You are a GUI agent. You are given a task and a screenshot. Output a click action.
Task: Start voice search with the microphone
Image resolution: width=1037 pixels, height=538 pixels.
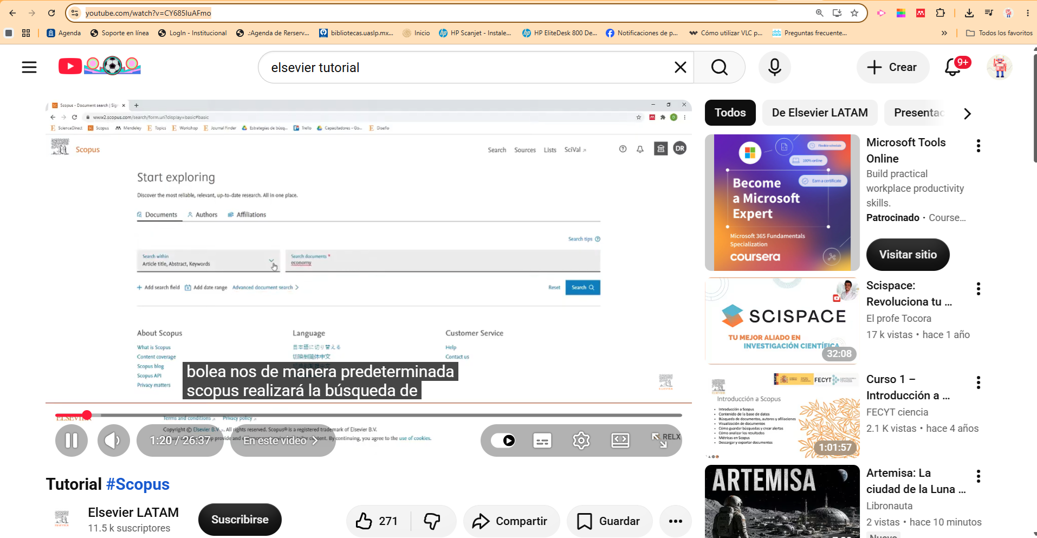point(775,67)
